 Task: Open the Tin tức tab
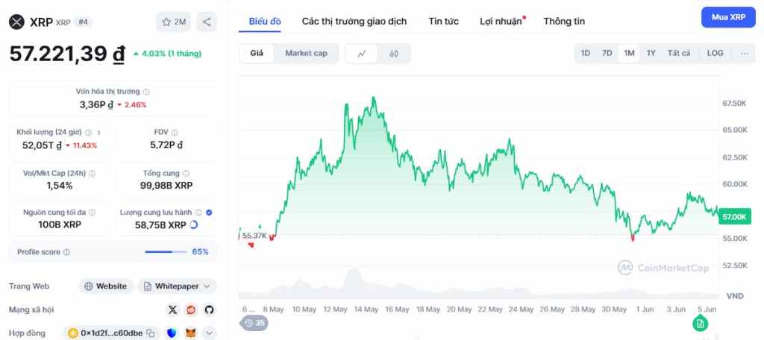pos(443,21)
